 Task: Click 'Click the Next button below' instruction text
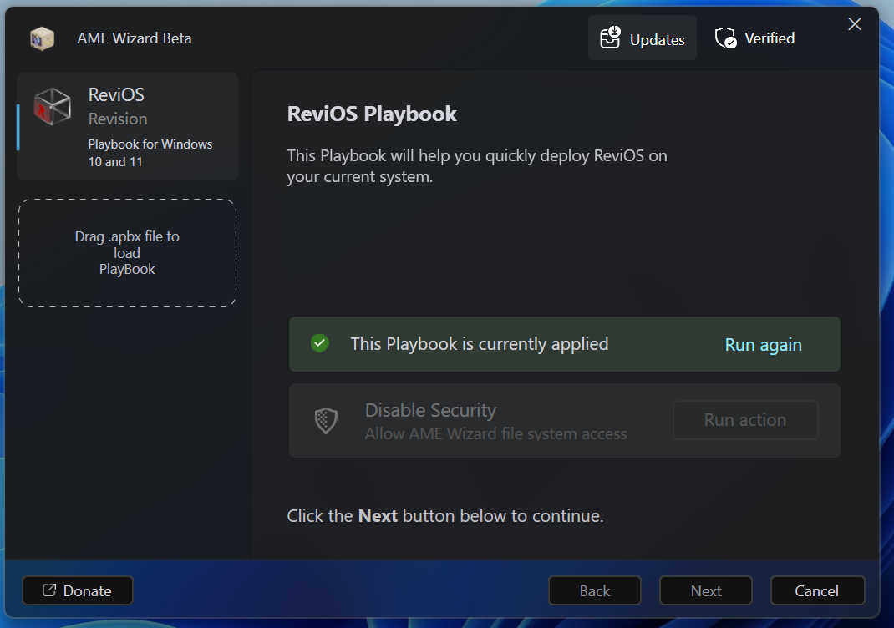coord(445,516)
